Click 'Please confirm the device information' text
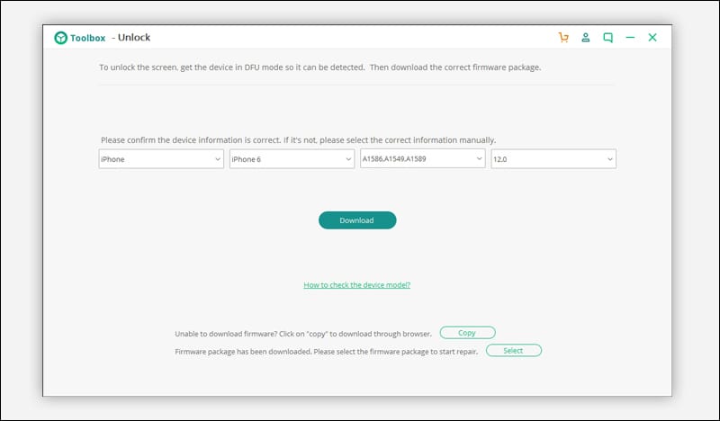Image resolution: width=720 pixels, height=421 pixels. [x=299, y=140]
